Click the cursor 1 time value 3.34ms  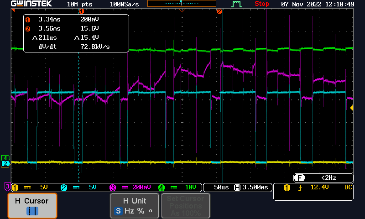[x=49, y=19]
